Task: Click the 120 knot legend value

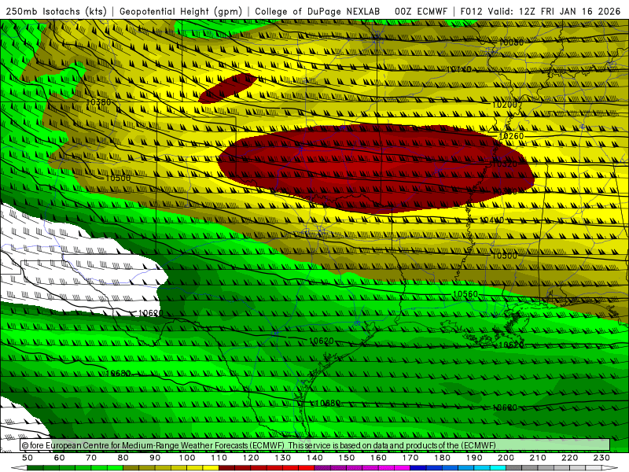Action: pyautogui.click(x=251, y=458)
